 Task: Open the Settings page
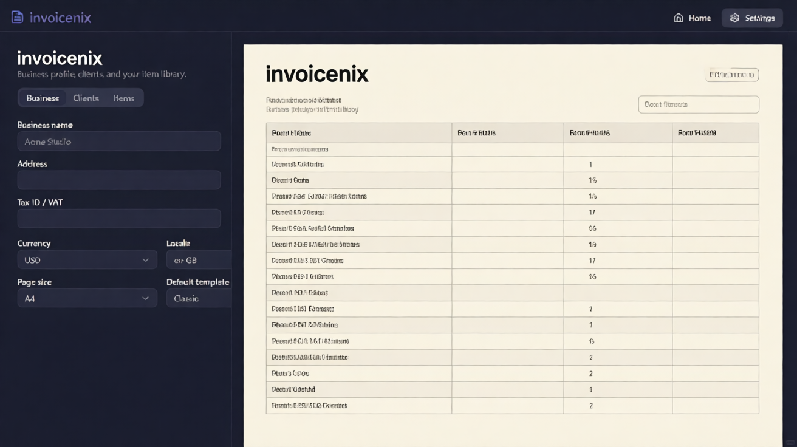[x=752, y=18]
